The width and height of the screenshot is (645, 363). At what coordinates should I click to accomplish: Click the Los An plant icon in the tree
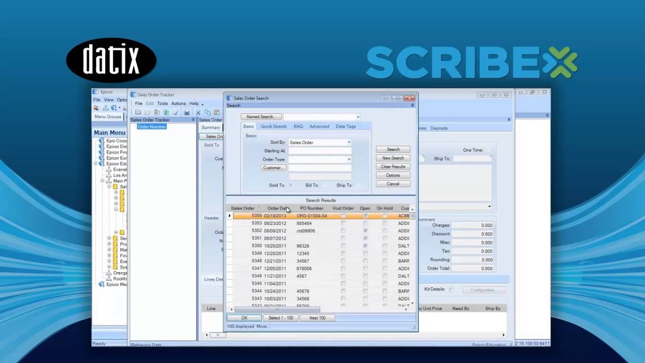point(108,175)
